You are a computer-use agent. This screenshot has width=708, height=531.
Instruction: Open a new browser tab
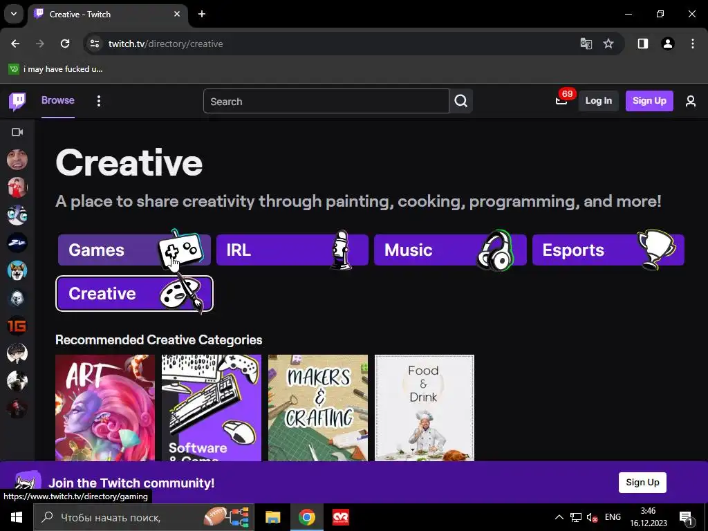click(202, 14)
